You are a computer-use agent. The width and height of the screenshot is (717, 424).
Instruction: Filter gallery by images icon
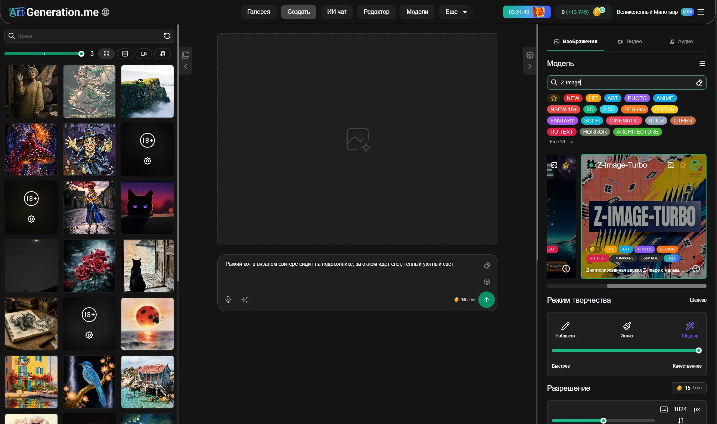point(125,54)
